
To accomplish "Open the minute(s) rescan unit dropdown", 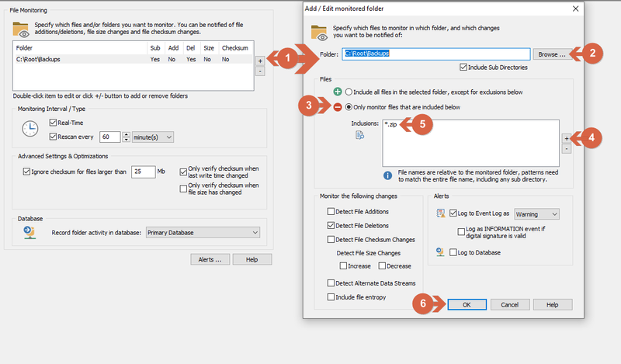I will click(152, 137).
